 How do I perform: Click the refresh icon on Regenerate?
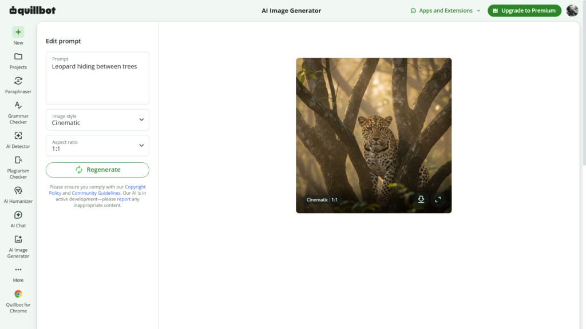tap(79, 170)
